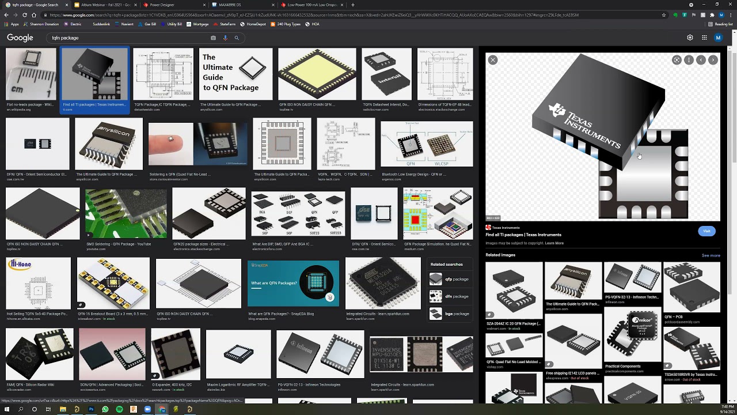
Task: Open HomeDepot bookmark
Action: click(x=253, y=24)
